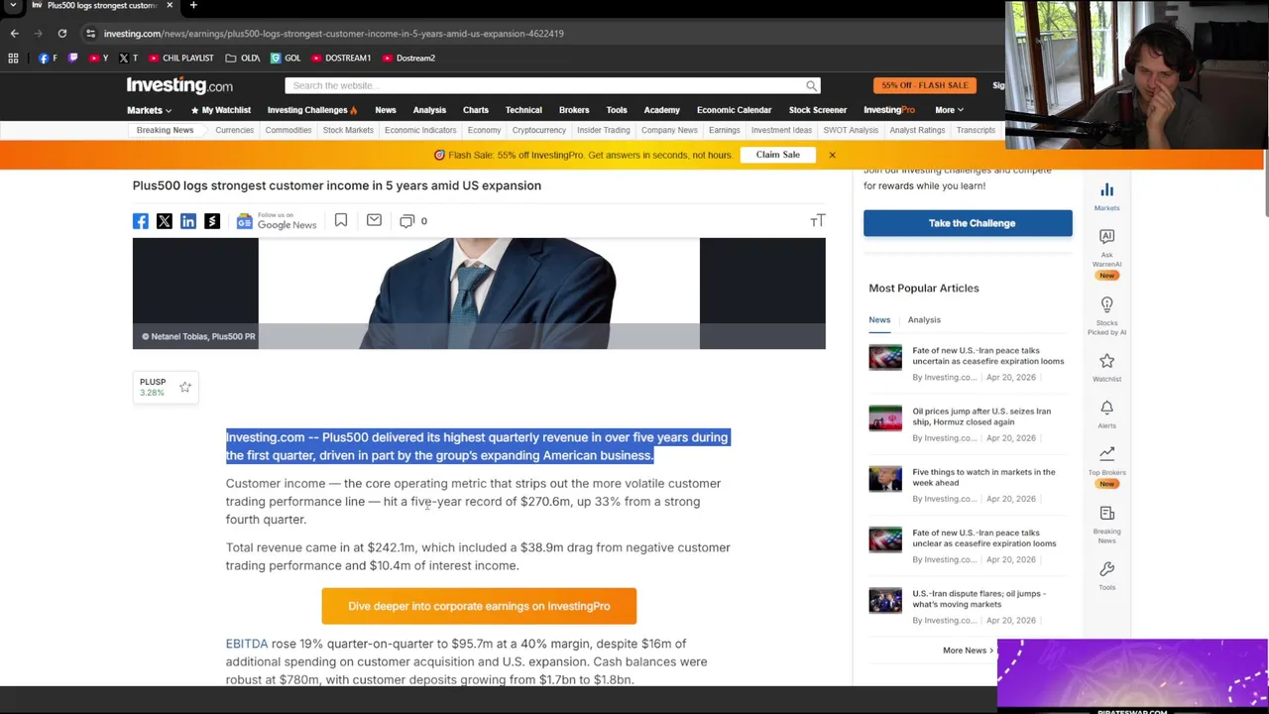Click Take the Challenge button
The image size is (1269, 714).
(x=968, y=223)
